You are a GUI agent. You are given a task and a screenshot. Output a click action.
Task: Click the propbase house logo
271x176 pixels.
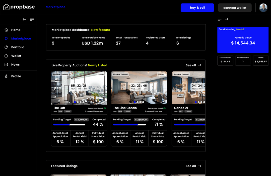pyautogui.click(x=6, y=7)
